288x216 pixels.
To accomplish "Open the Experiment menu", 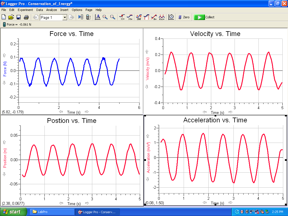I will point(25,10).
